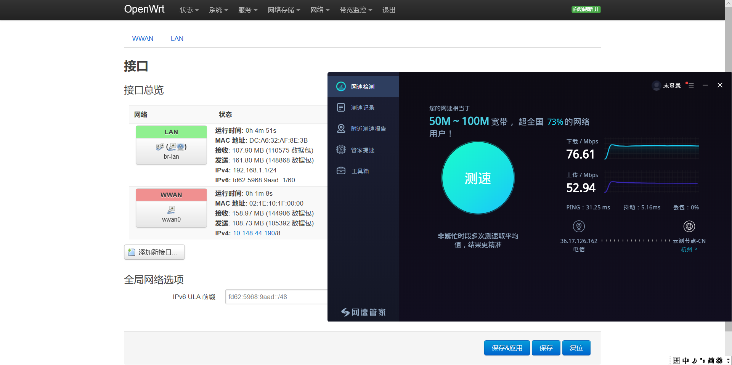Click 未登录 to log in
This screenshot has width=732, height=365.
[672, 85]
